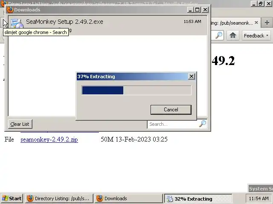Open the seamonkey-2.49.2.zip link
The height and width of the screenshot is (204, 273).
tap(49, 139)
